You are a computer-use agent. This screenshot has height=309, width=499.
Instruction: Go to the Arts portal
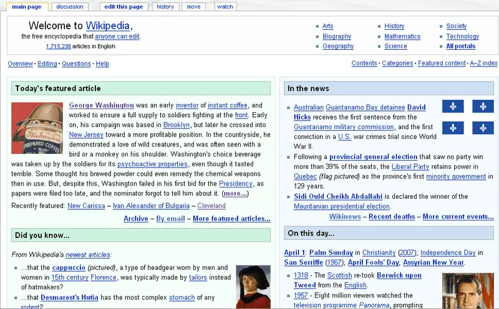pyautogui.click(x=328, y=26)
